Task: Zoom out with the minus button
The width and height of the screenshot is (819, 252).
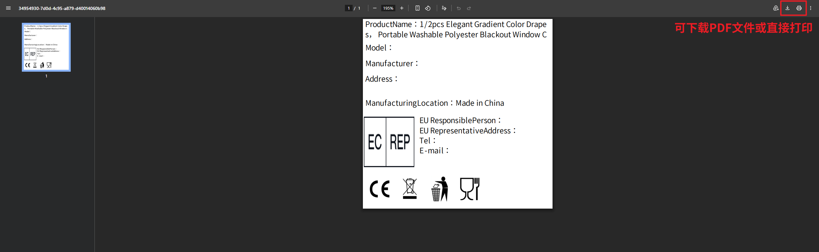Action: (x=375, y=8)
